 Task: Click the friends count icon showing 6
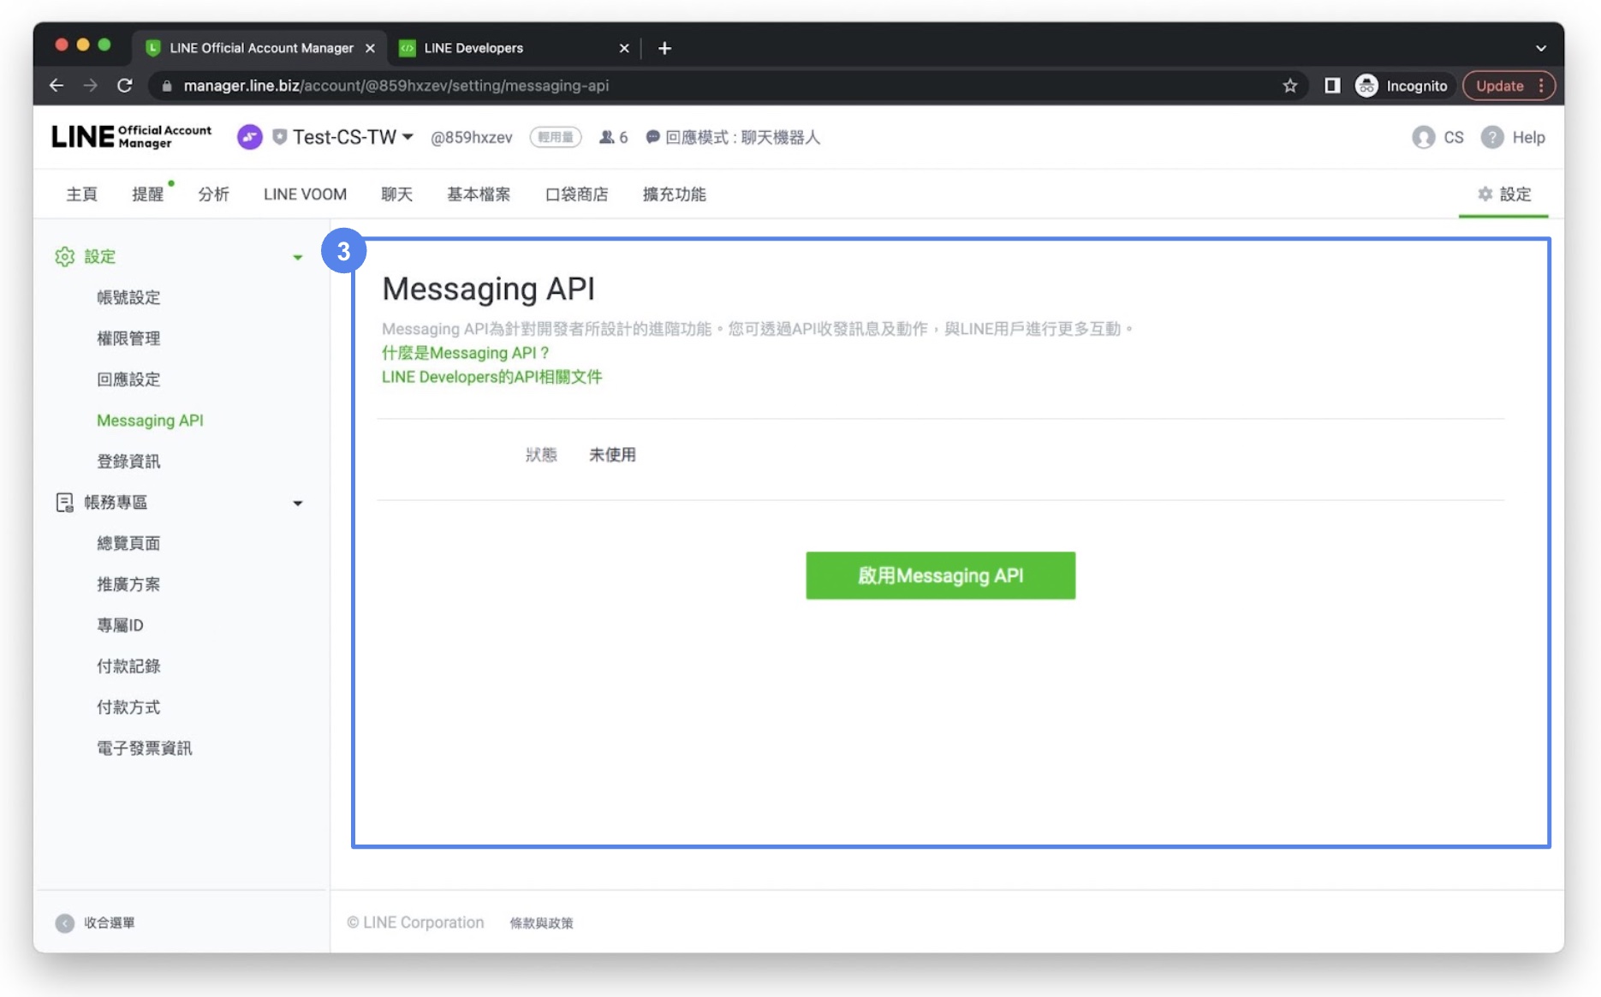click(x=606, y=137)
